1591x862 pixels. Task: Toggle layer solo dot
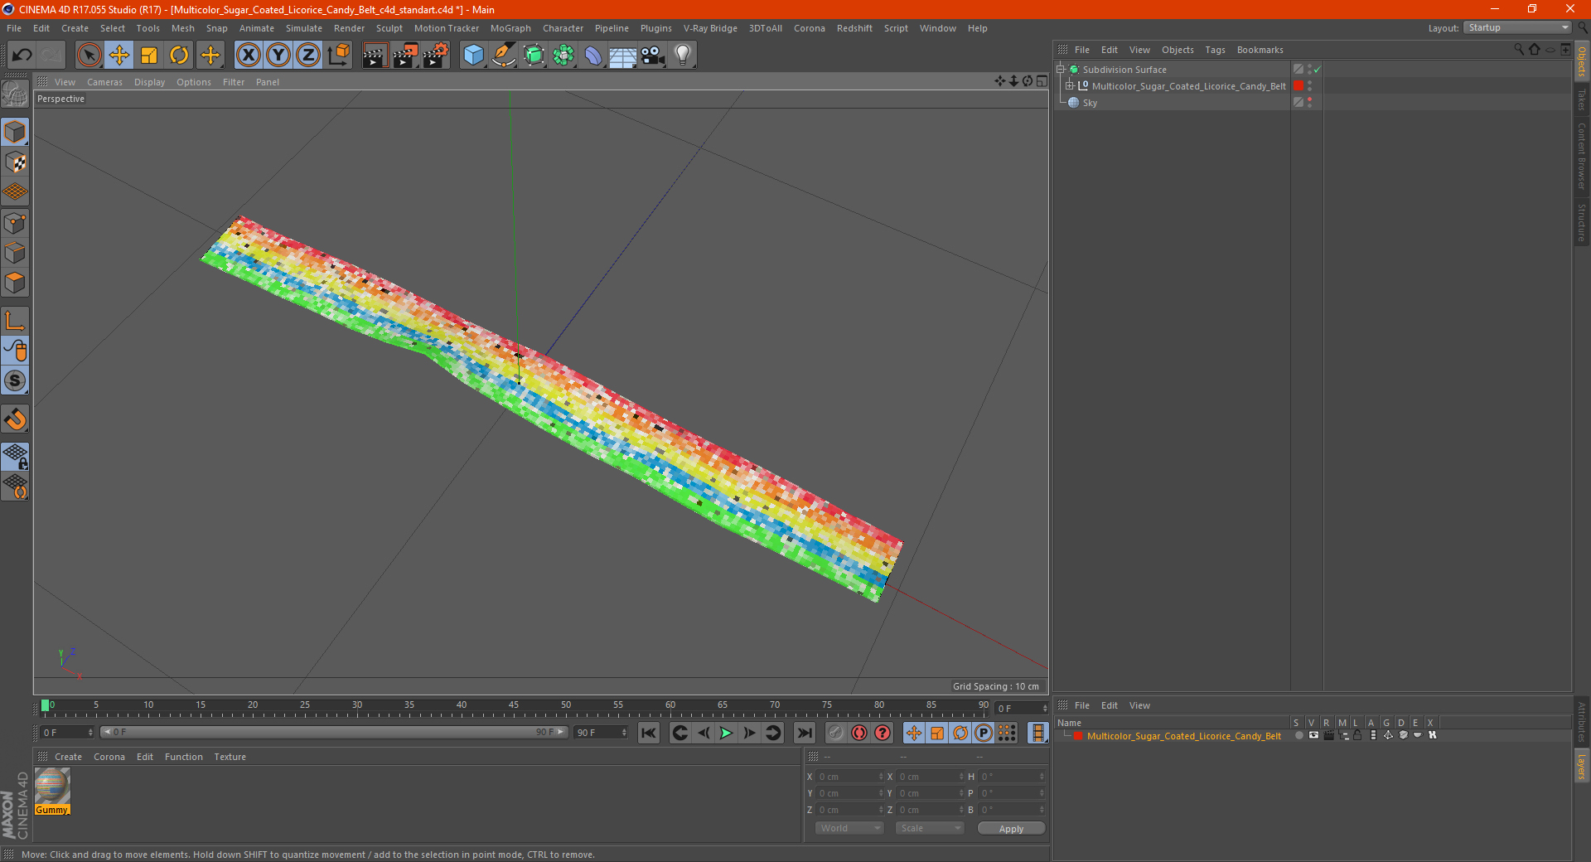pos(1298,735)
